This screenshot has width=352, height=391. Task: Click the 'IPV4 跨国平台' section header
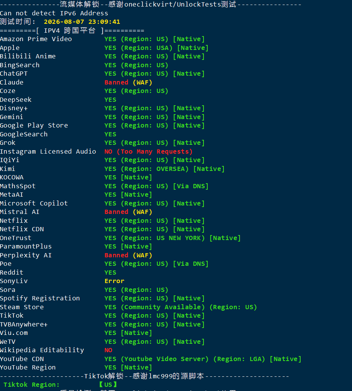coord(69,31)
